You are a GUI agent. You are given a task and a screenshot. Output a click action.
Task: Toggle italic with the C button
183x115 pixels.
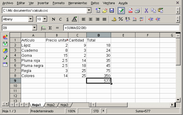[60, 19]
